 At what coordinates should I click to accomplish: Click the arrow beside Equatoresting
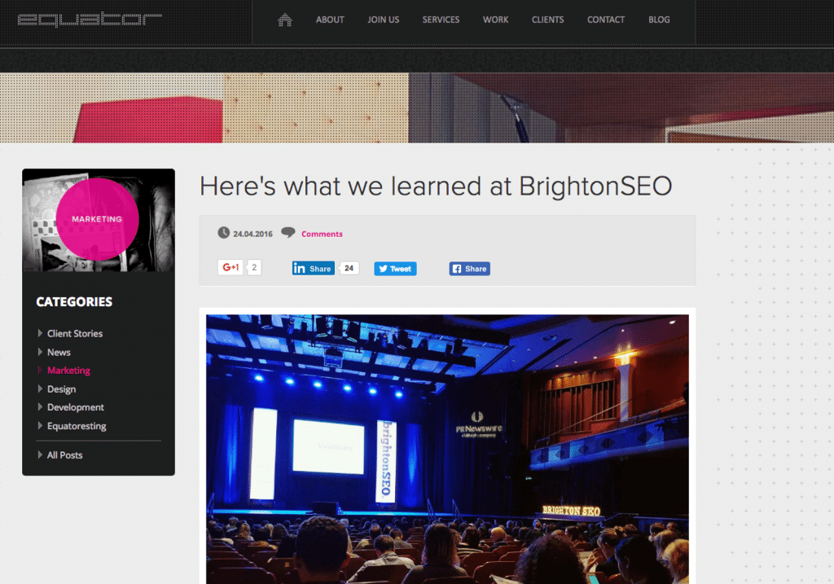(x=40, y=425)
